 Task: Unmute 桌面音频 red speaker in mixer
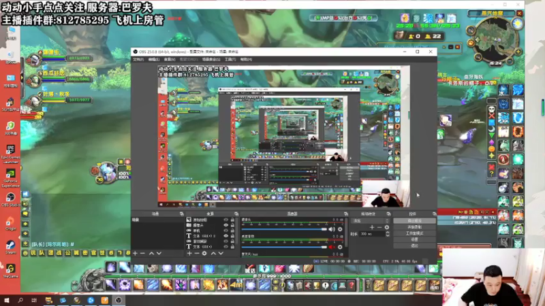[x=332, y=247]
